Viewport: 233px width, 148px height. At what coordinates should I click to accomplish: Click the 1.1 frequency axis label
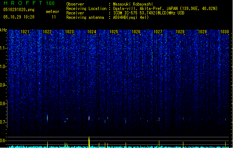click(3, 48)
